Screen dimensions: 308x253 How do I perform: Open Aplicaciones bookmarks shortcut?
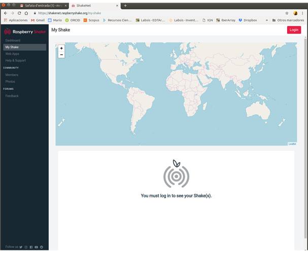[x=16, y=20]
